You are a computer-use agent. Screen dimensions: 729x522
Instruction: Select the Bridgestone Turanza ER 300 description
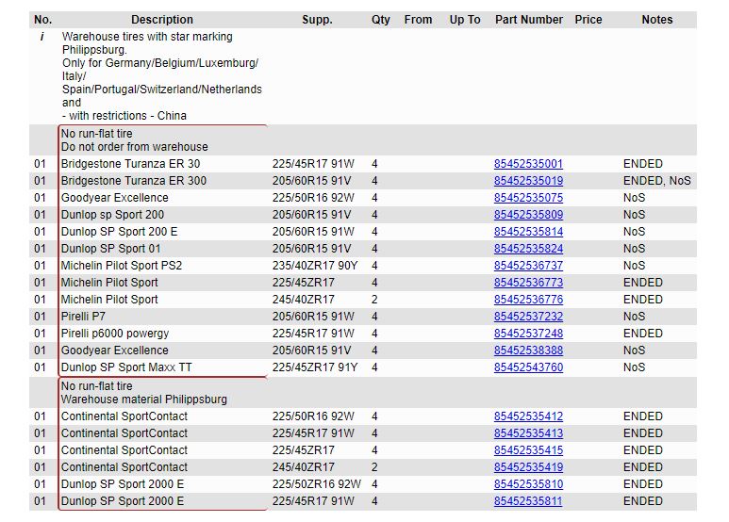pos(133,181)
